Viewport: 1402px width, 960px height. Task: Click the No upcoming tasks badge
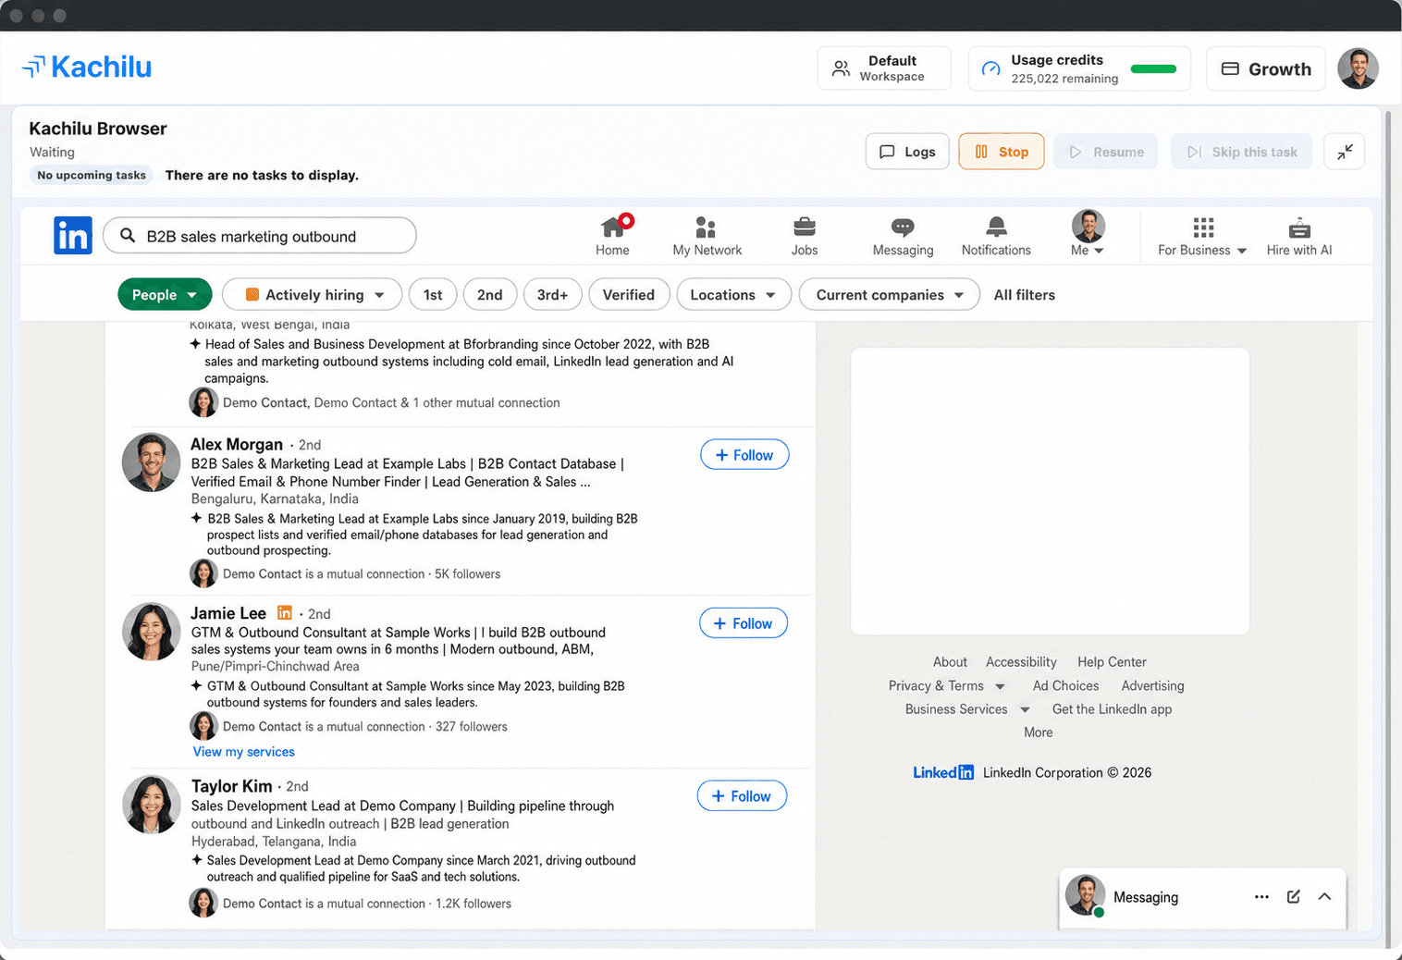pyautogui.click(x=92, y=175)
